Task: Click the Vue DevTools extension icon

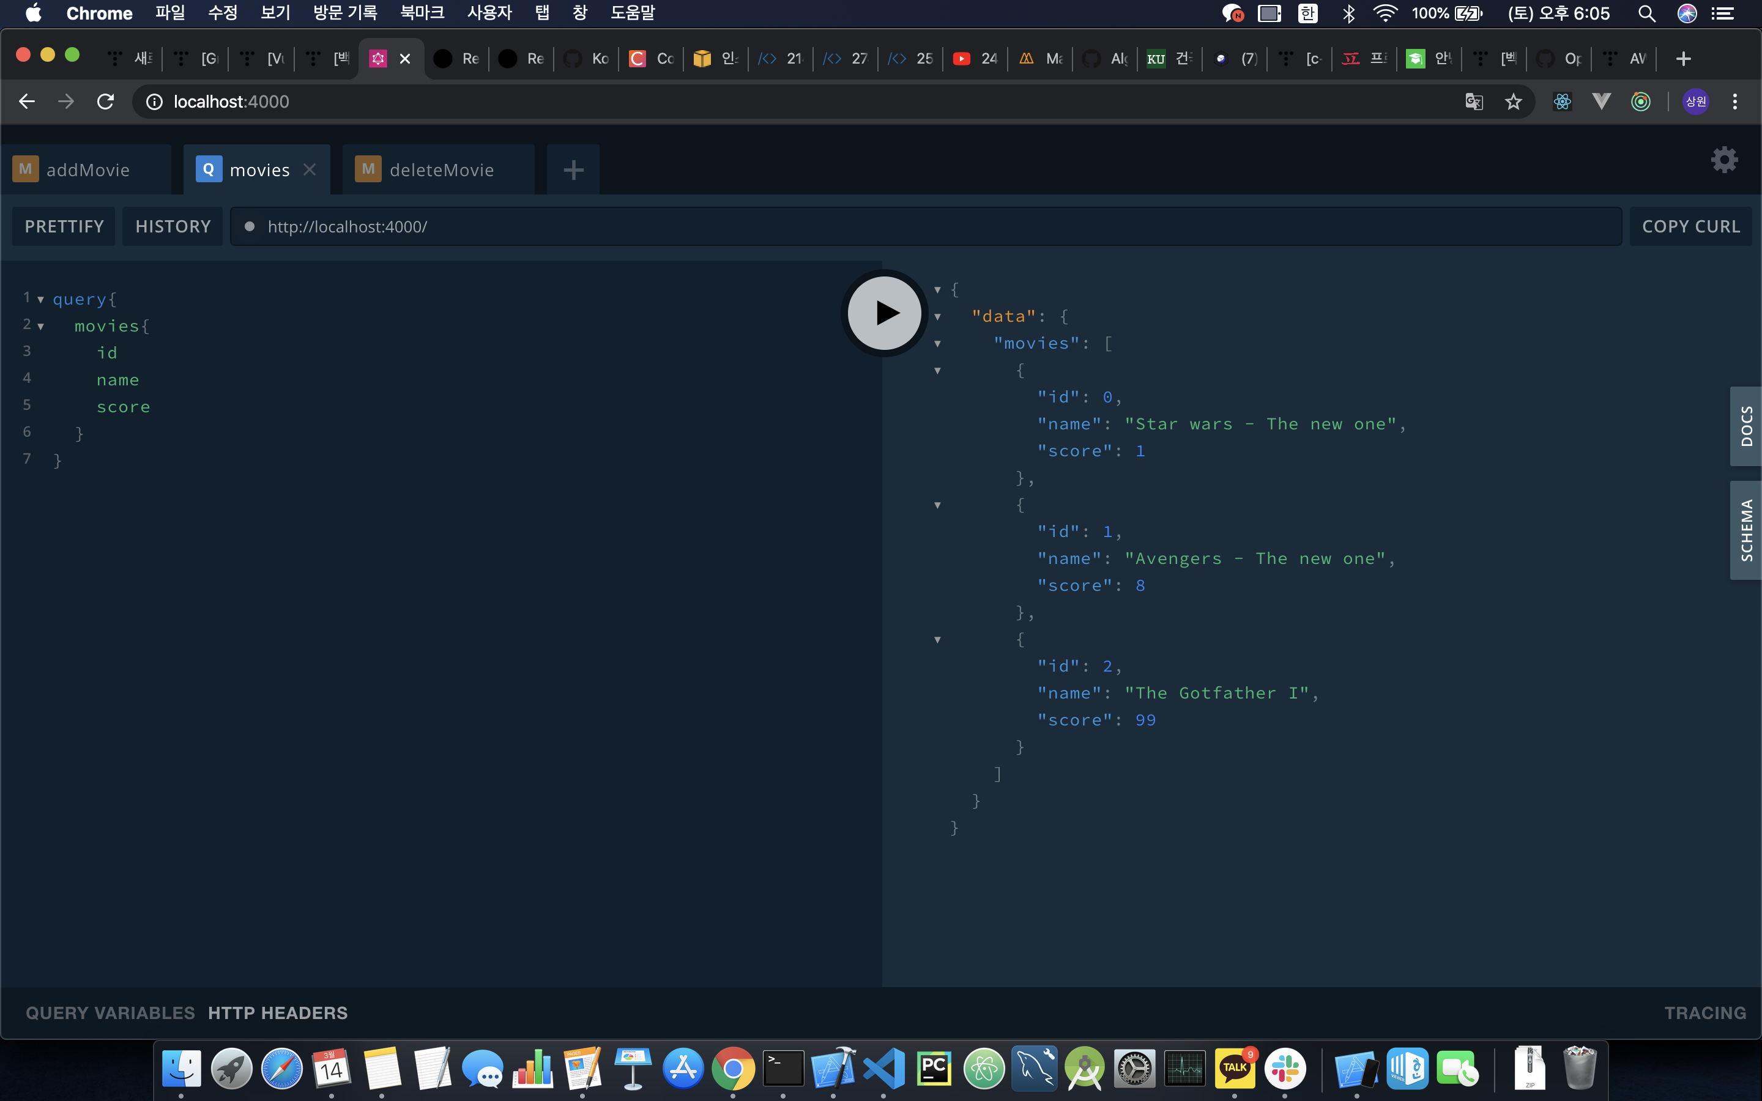Action: (1600, 101)
